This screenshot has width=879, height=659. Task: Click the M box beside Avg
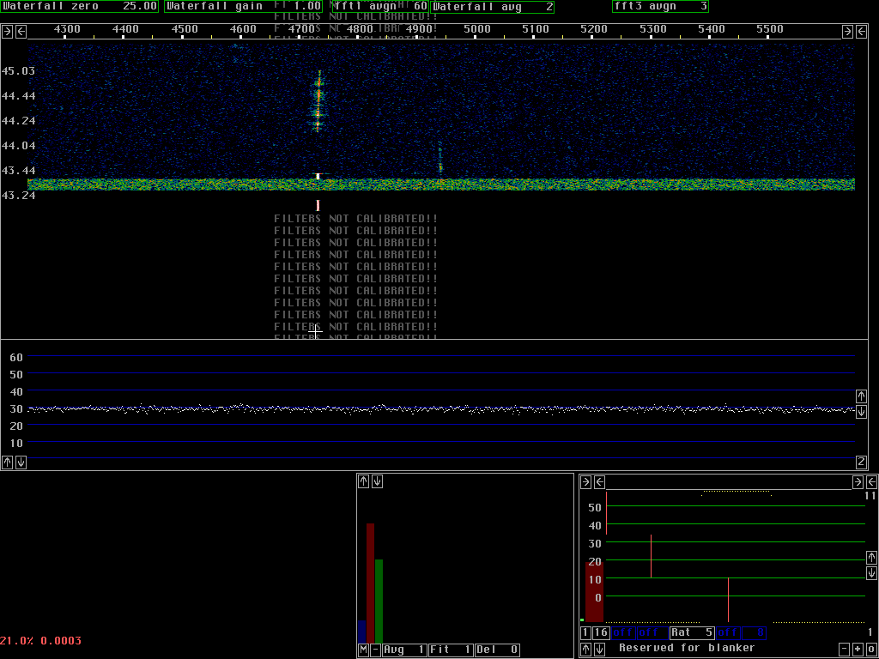(x=363, y=650)
